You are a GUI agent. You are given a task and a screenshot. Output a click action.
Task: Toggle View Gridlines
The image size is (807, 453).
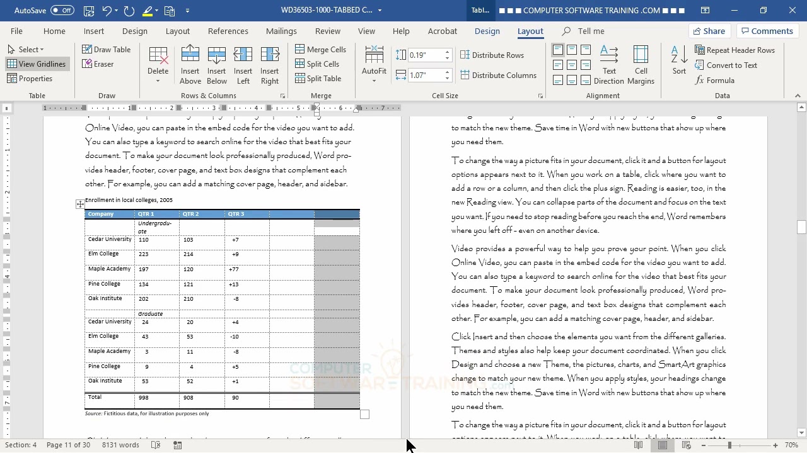pos(37,64)
